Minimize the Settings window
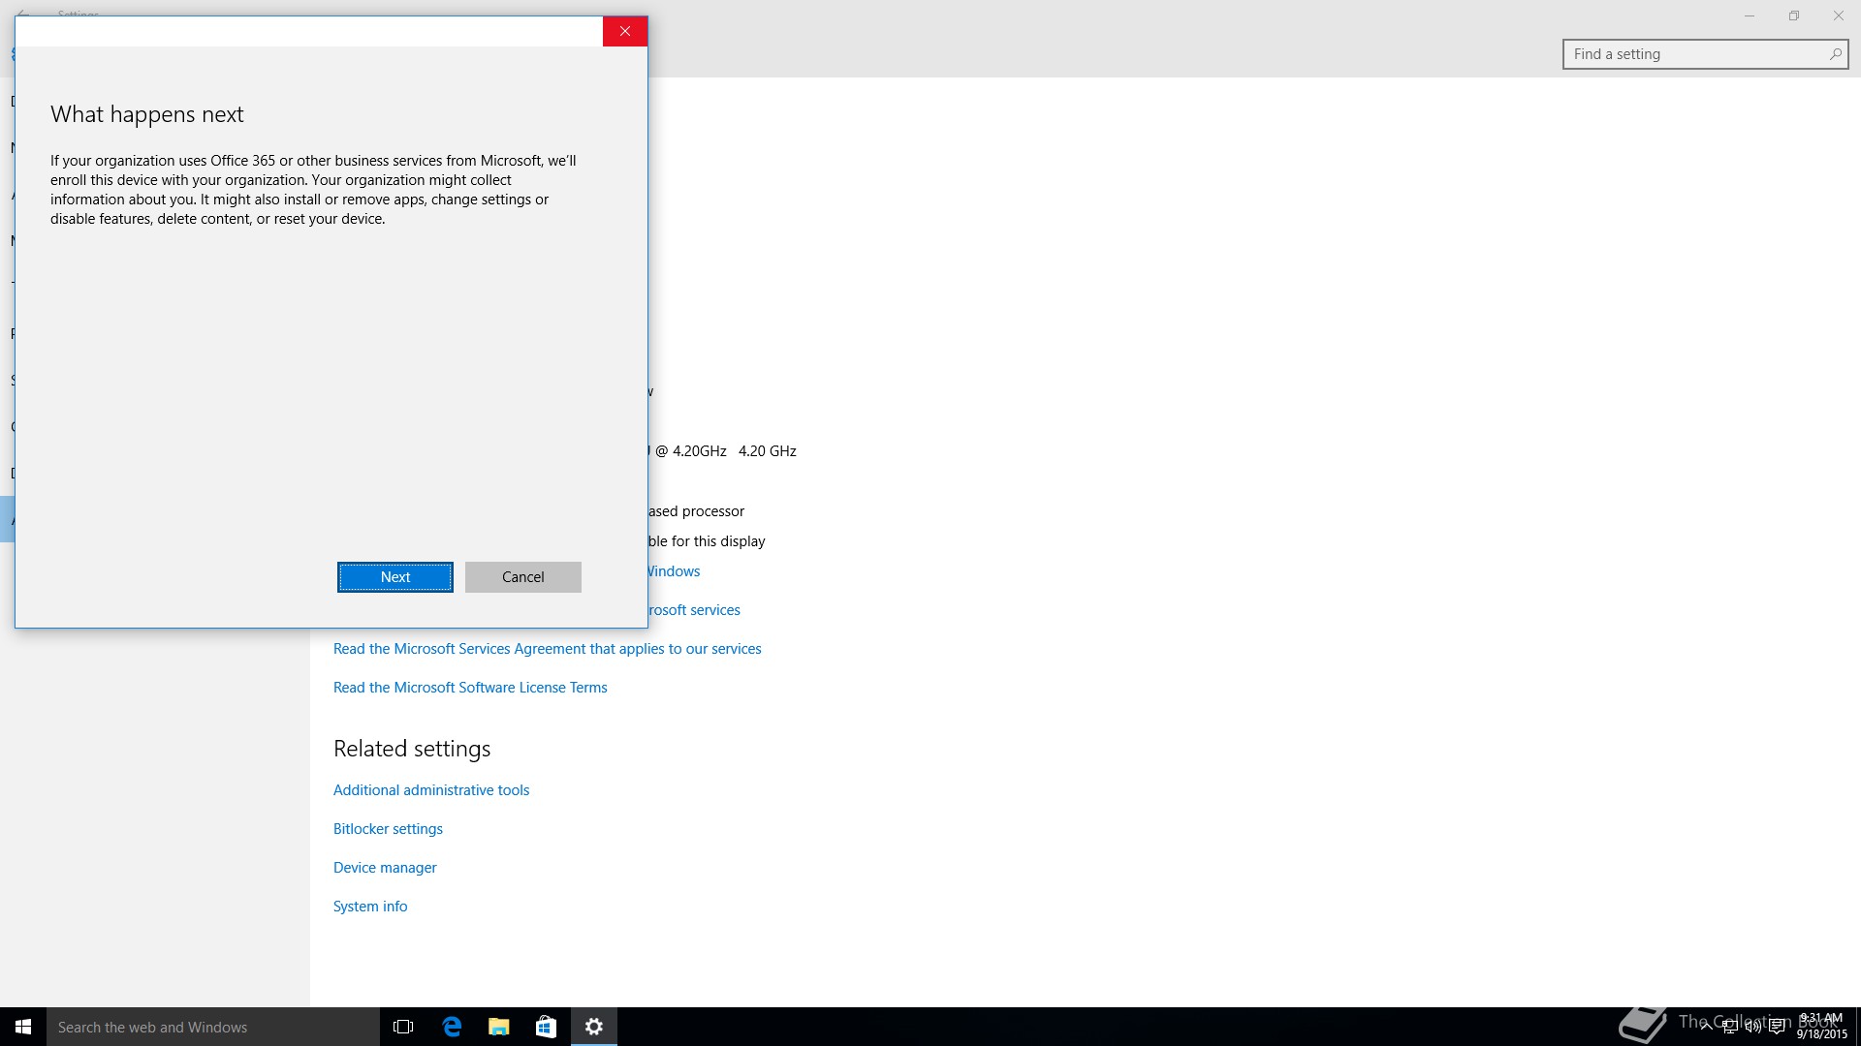The height and width of the screenshot is (1046, 1861). tap(1750, 15)
